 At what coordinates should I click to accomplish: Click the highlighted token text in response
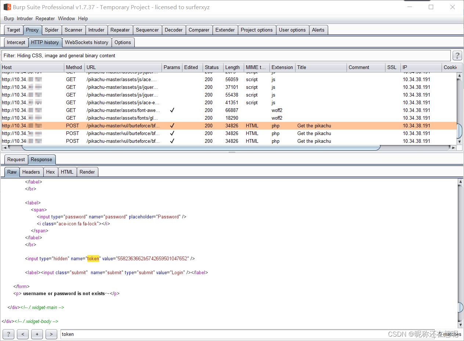click(93, 258)
